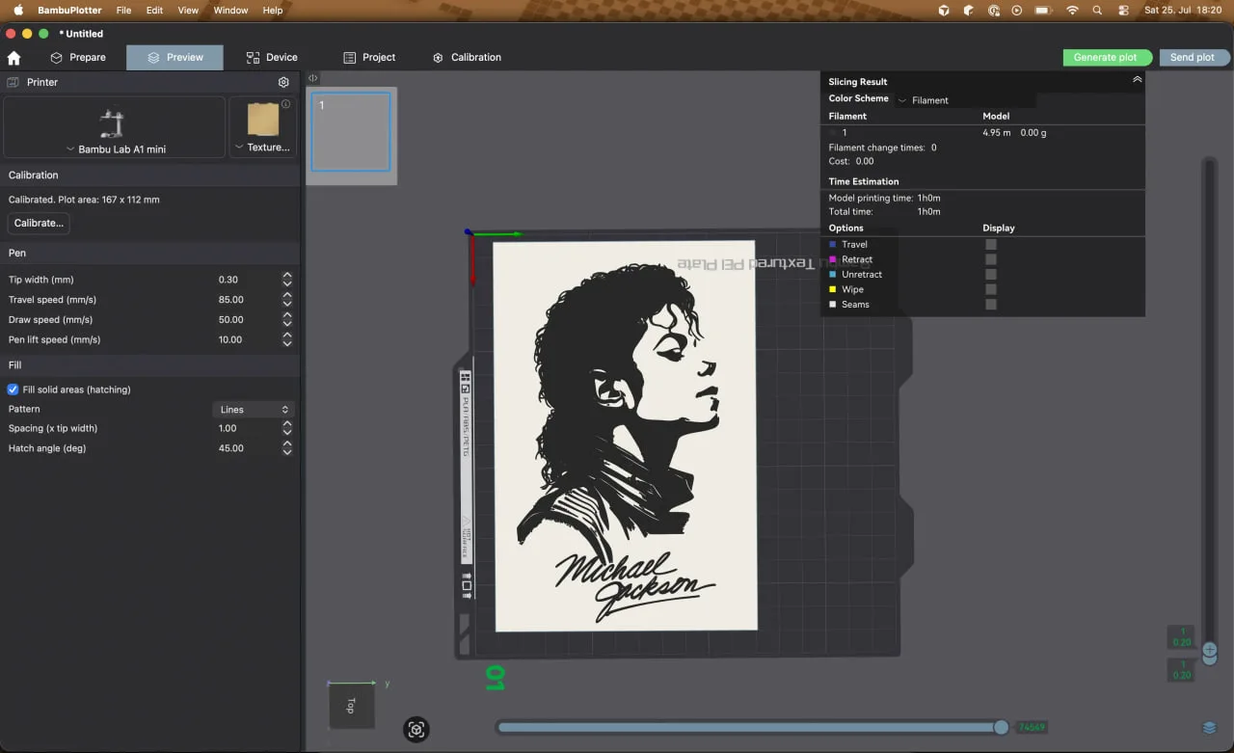The height and width of the screenshot is (753, 1234).
Task: Click the Travel speed stepper arrows
Action: [287, 300]
